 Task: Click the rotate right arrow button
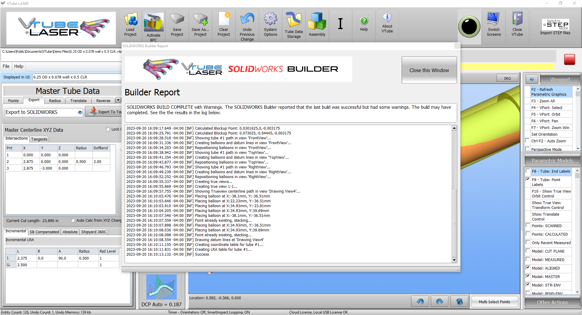(x=440, y=301)
